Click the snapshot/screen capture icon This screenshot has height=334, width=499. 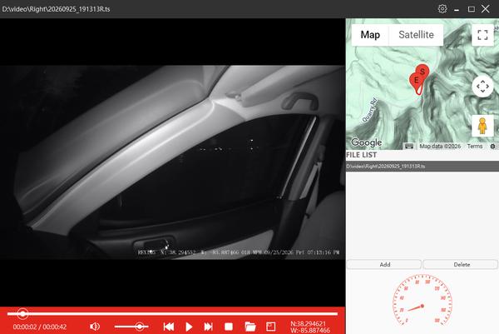[270, 327]
